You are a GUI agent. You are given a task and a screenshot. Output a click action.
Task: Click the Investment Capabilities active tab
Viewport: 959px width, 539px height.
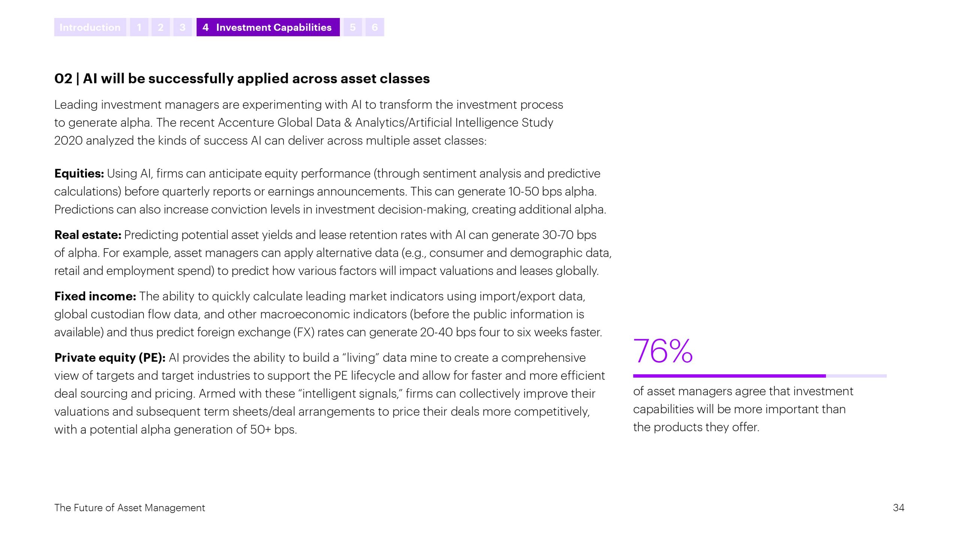click(x=268, y=27)
